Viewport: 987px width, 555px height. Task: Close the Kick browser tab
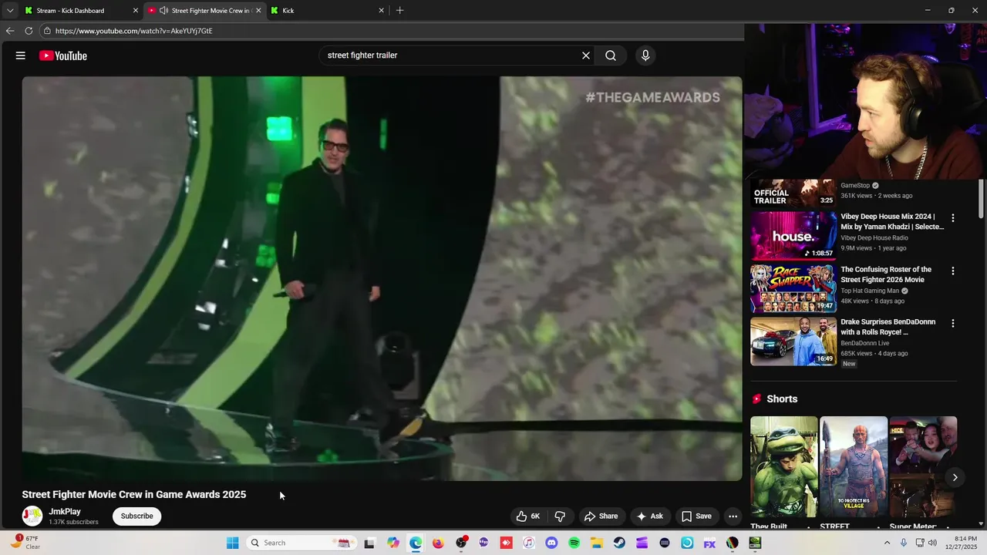tap(381, 11)
